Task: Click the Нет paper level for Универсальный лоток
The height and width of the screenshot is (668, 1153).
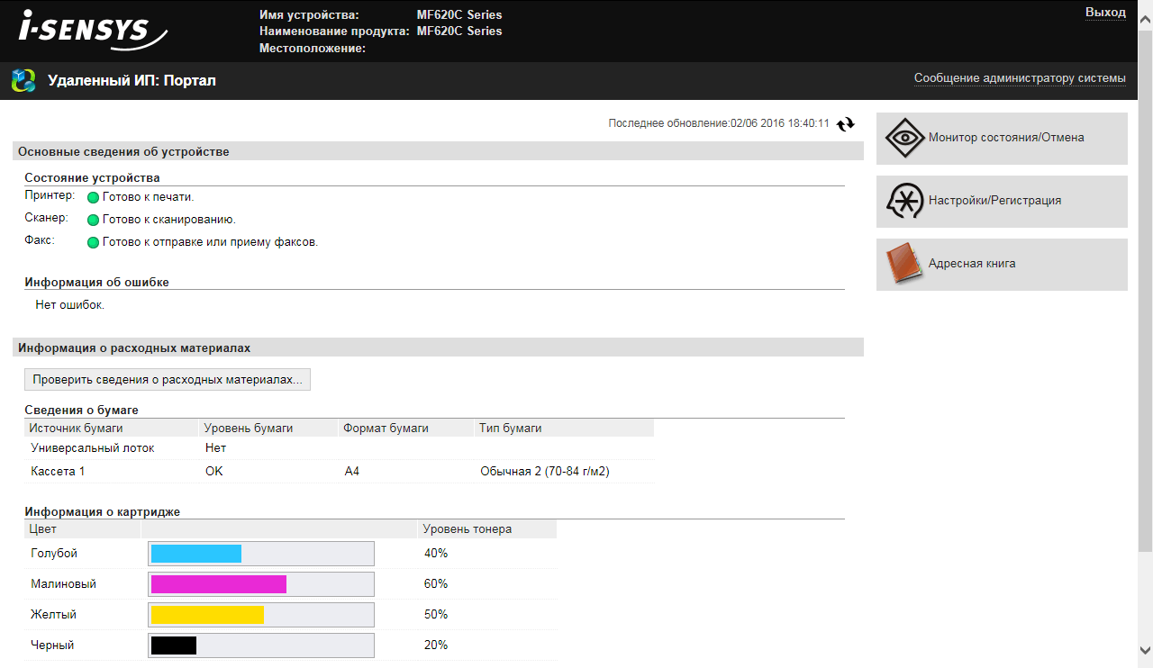Action: point(216,447)
